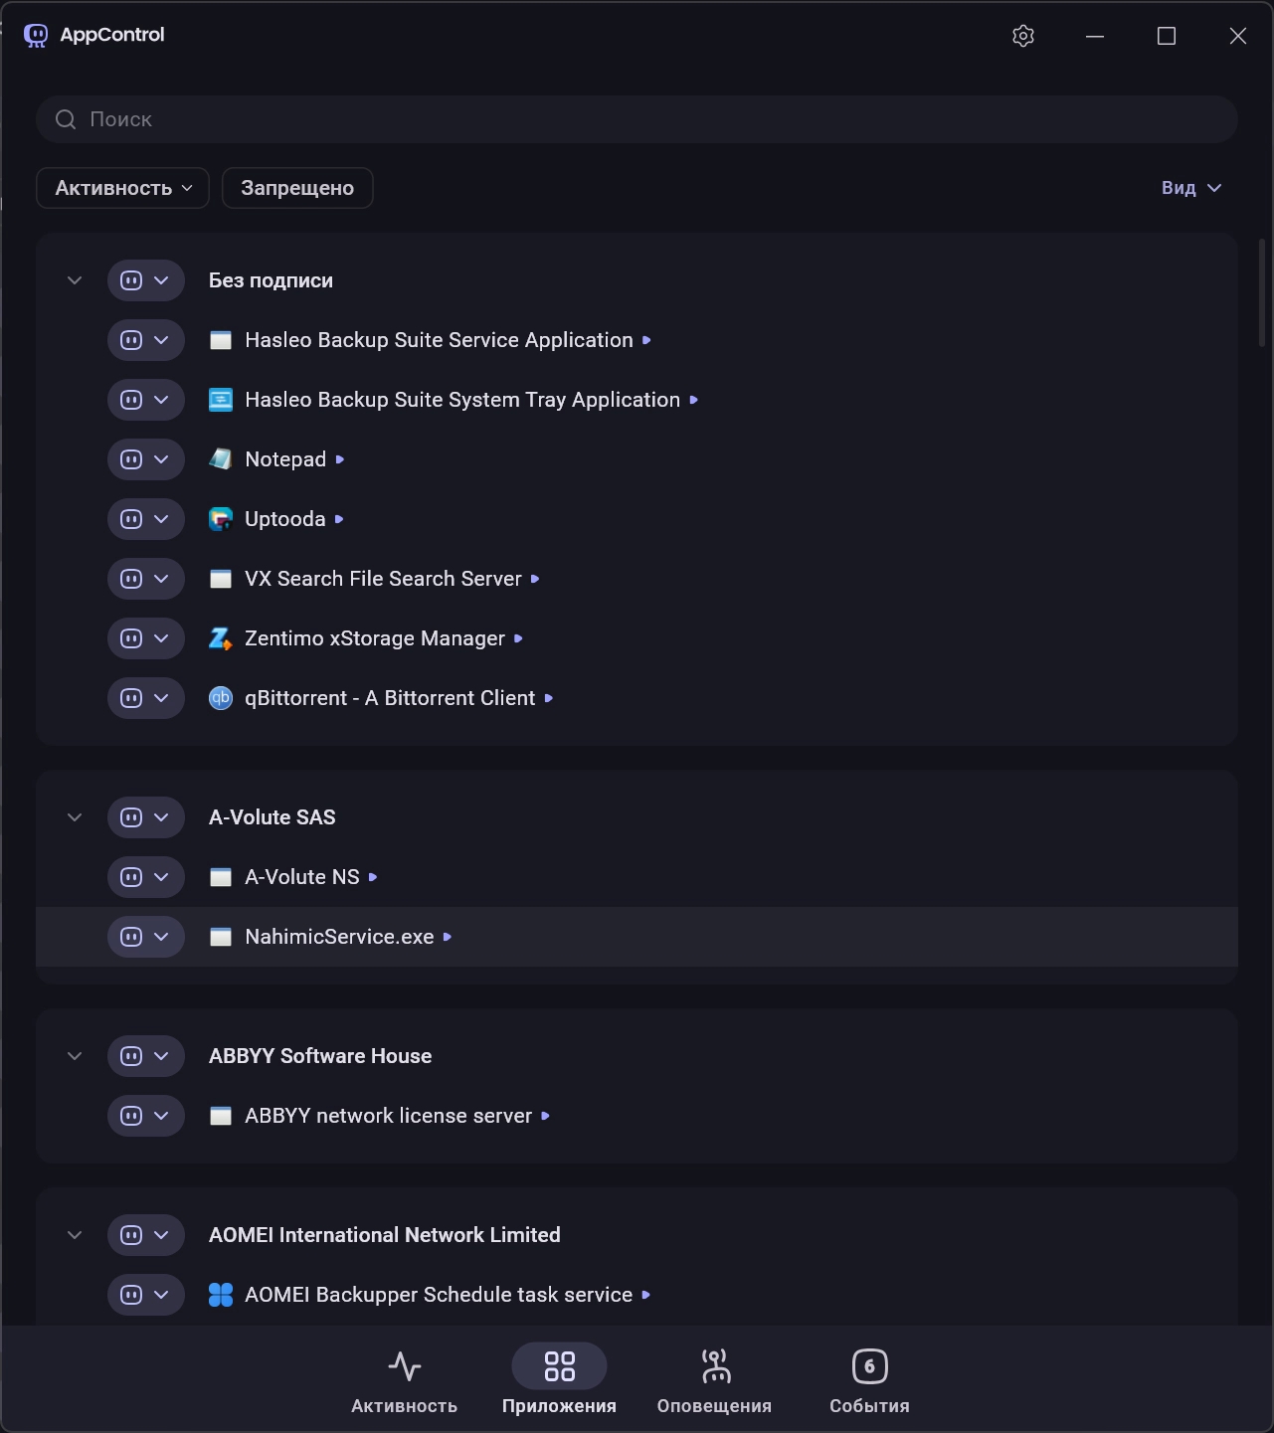Screen dimensions: 1274x1433
Task: Click the ABBYY network license server entry
Action: pyautogui.click(x=388, y=1116)
